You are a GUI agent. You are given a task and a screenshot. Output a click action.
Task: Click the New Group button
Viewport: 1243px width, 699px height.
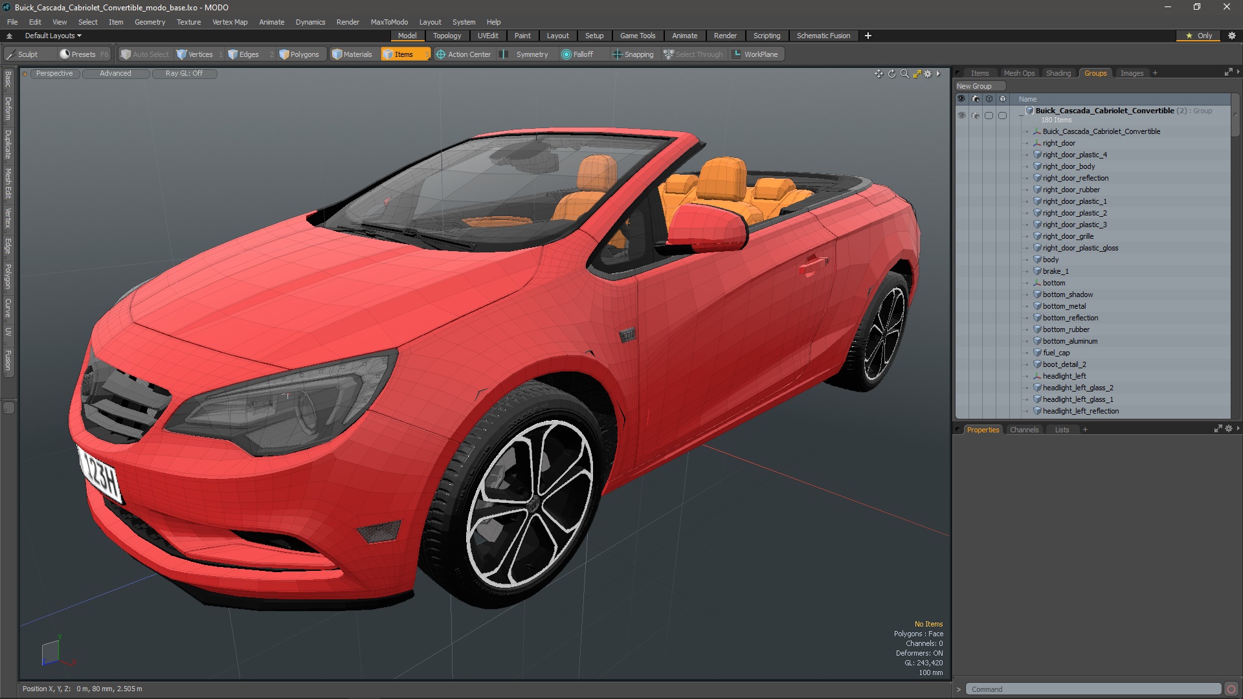click(980, 86)
